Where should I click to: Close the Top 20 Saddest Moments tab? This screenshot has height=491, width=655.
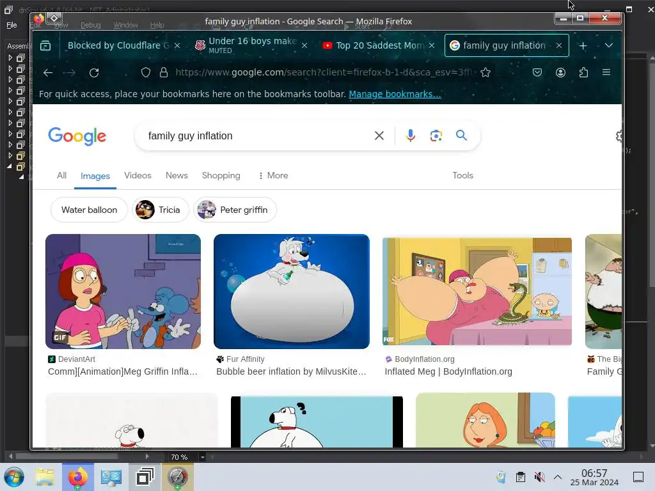tap(432, 45)
